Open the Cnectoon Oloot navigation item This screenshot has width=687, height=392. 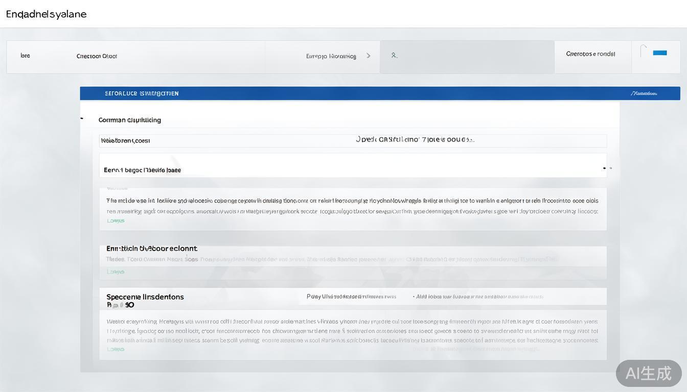pyautogui.click(x=97, y=56)
